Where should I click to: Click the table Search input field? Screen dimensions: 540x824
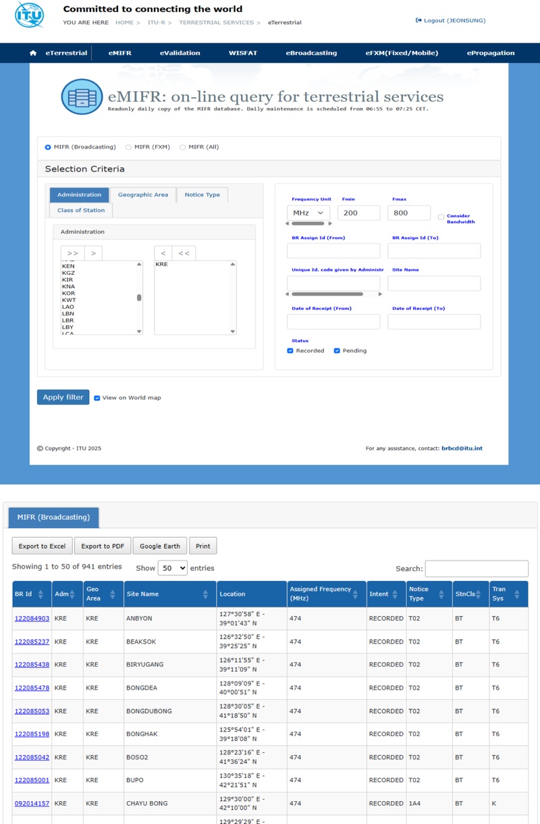[x=477, y=569]
